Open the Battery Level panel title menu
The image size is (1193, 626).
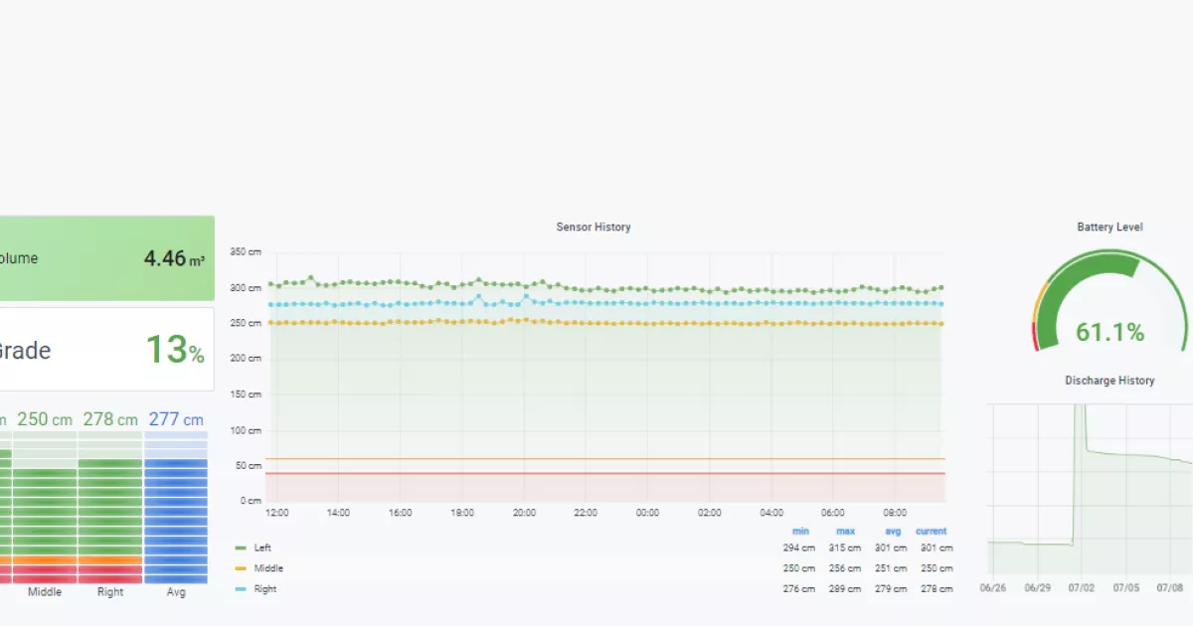coord(1109,228)
